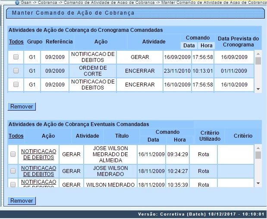The image size is (267, 219).
Task: Tick checkbox for the GERAR 16/09/2009 schedule row
Action: [16, 57]
